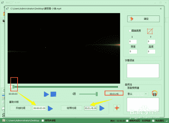
Task: Enable the 画面裁剪 crop checkbox
Action: coord(130,31)
